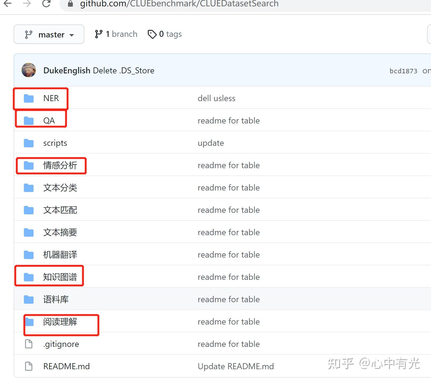Click the browser forward arrow
The width and height of the screenshot is (431, 381).
27,3
